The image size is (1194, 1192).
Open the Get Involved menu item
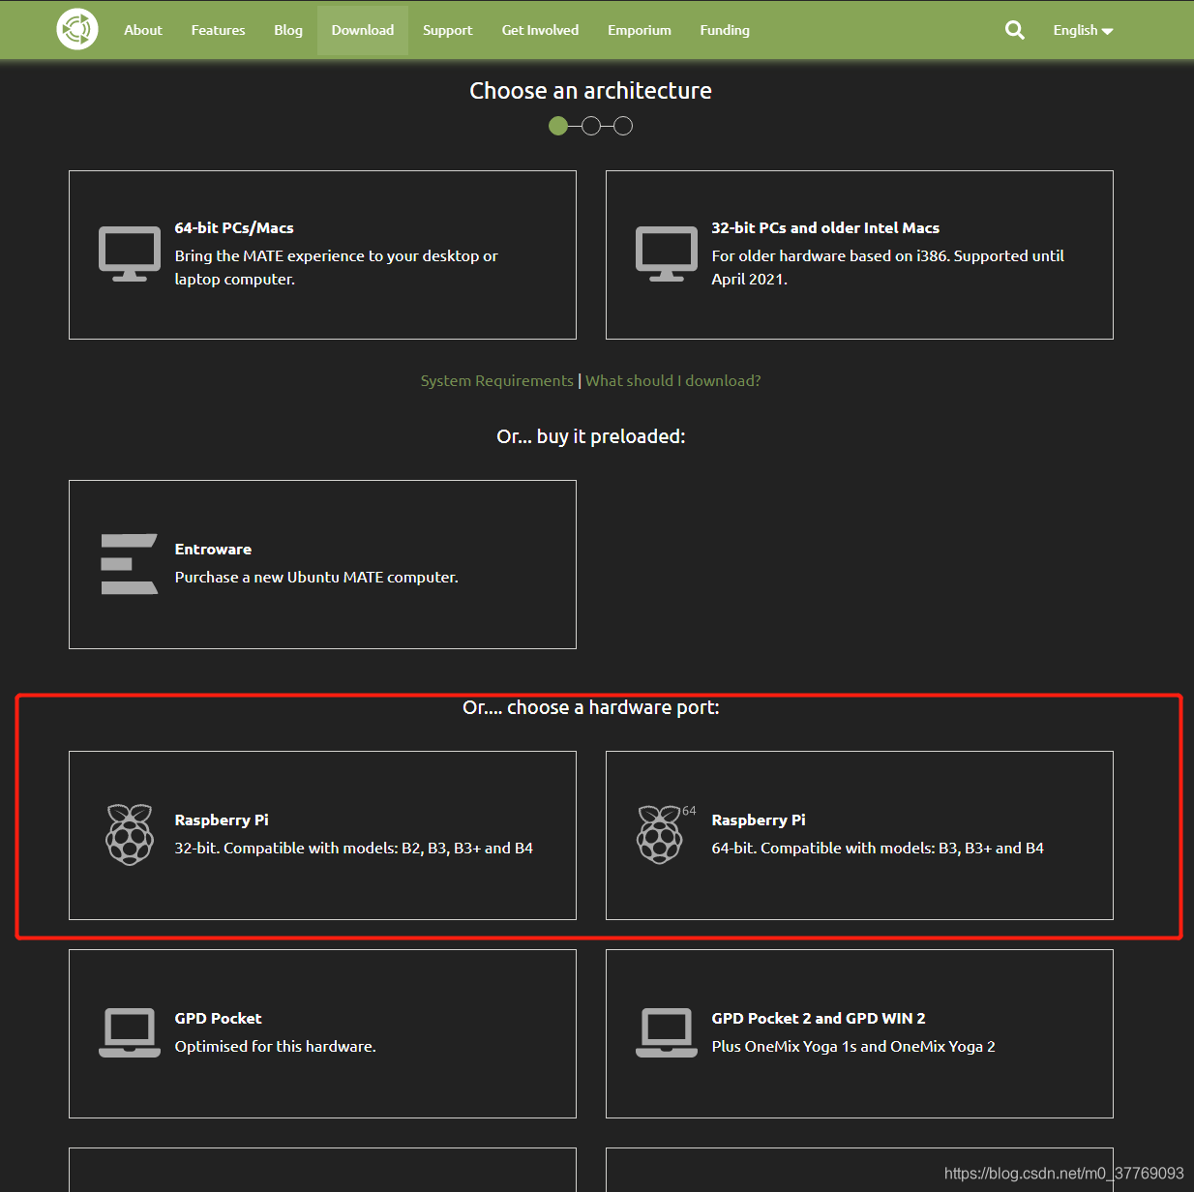(x=540, y=30)
